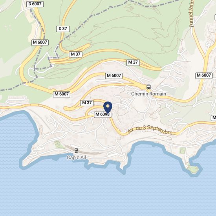Viewport: 216px width, 216px height.
Task: Click the Cap d'Ail station label
Action: point(76,157)
